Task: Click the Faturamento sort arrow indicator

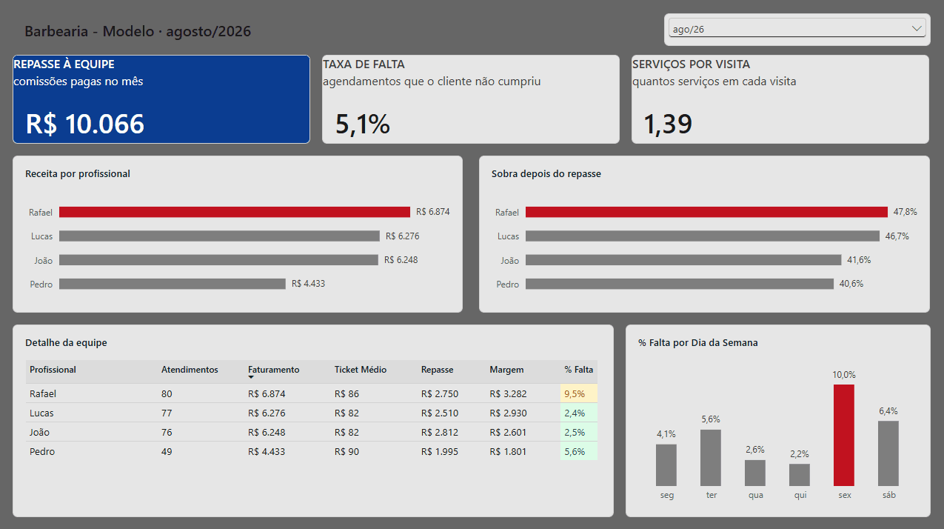Action: tap(251, 378)
